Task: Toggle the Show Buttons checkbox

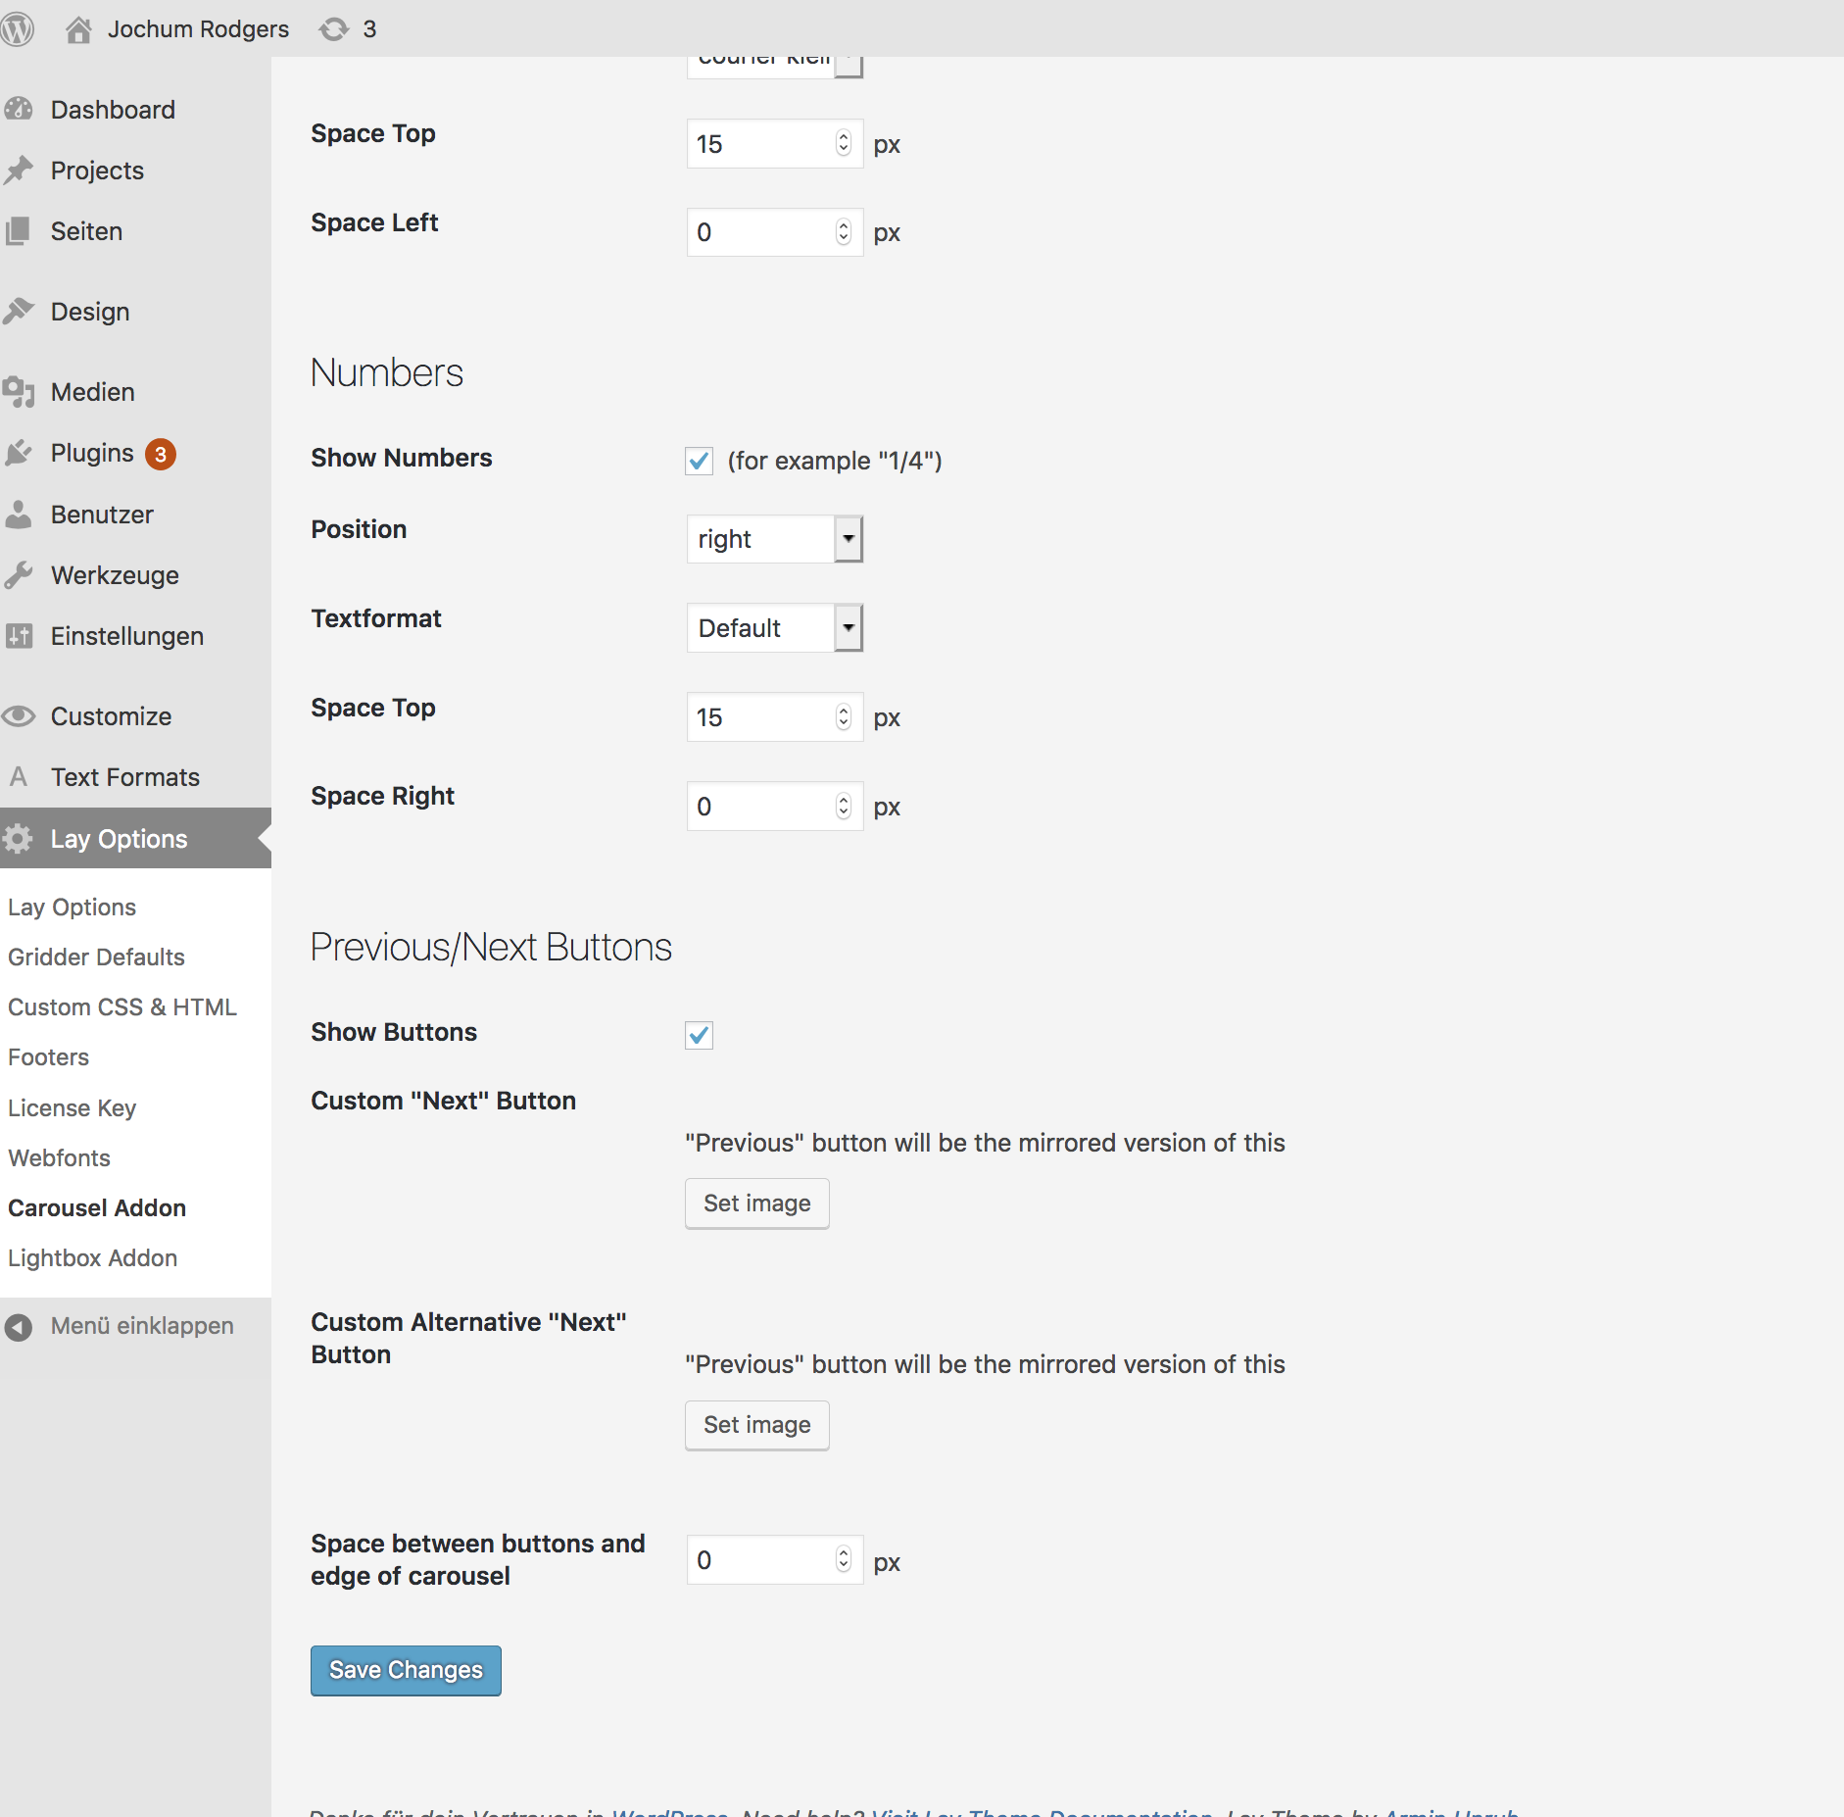Action: point(699,1035)
